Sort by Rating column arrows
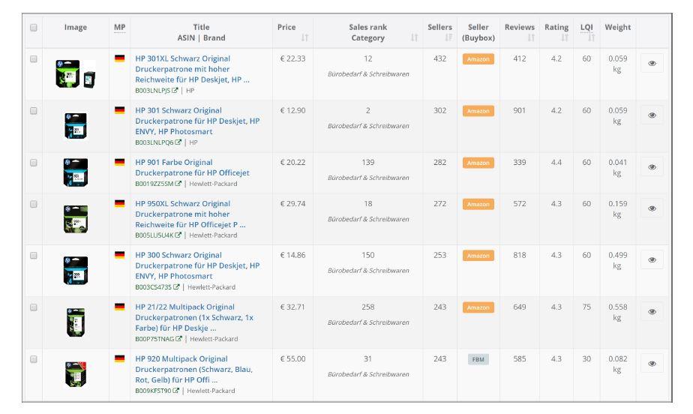Screen dimensions: 693x414 (x=565, y=37)
